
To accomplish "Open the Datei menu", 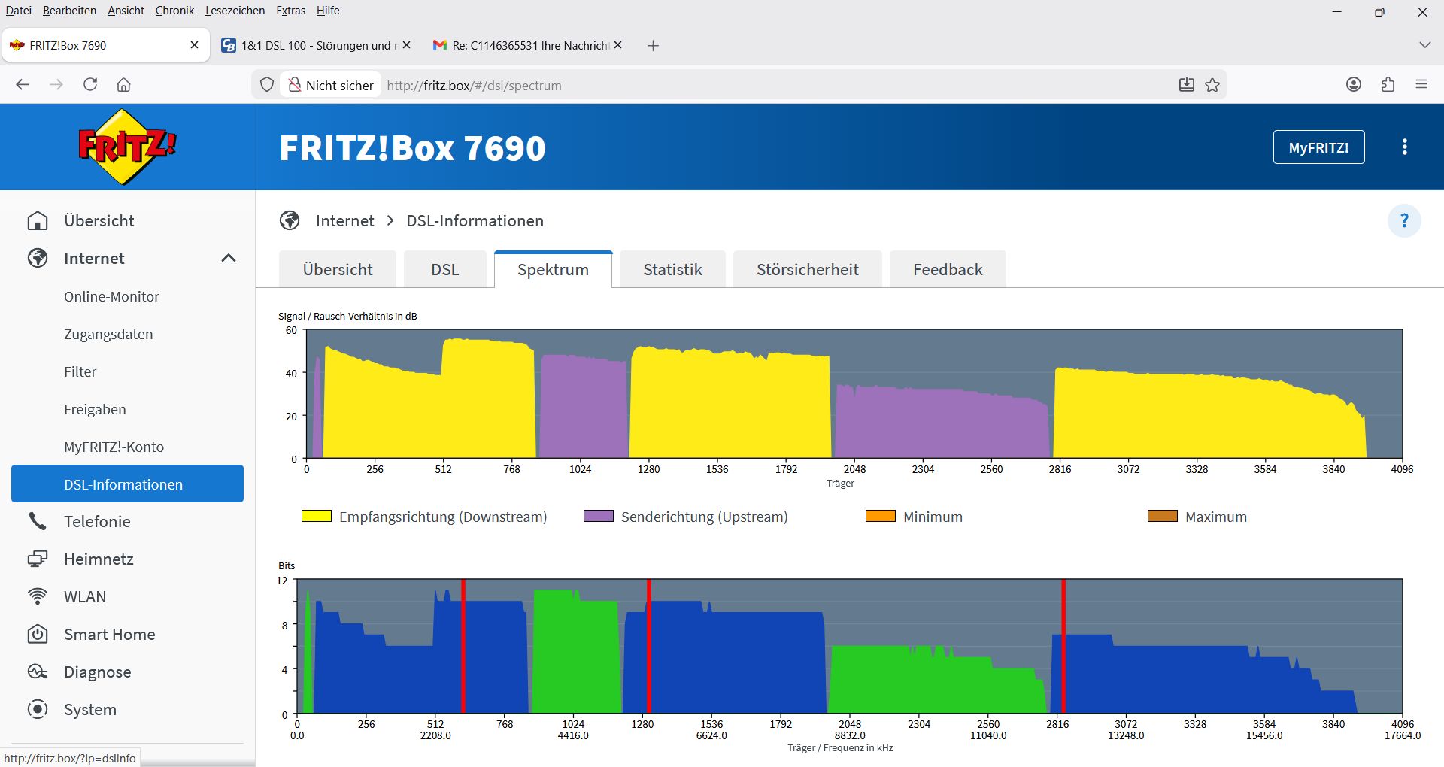I will click(x=19, y=11).
